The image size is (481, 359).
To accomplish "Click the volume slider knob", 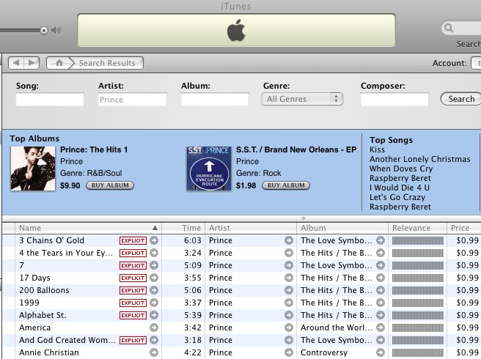I will [44, 30].
